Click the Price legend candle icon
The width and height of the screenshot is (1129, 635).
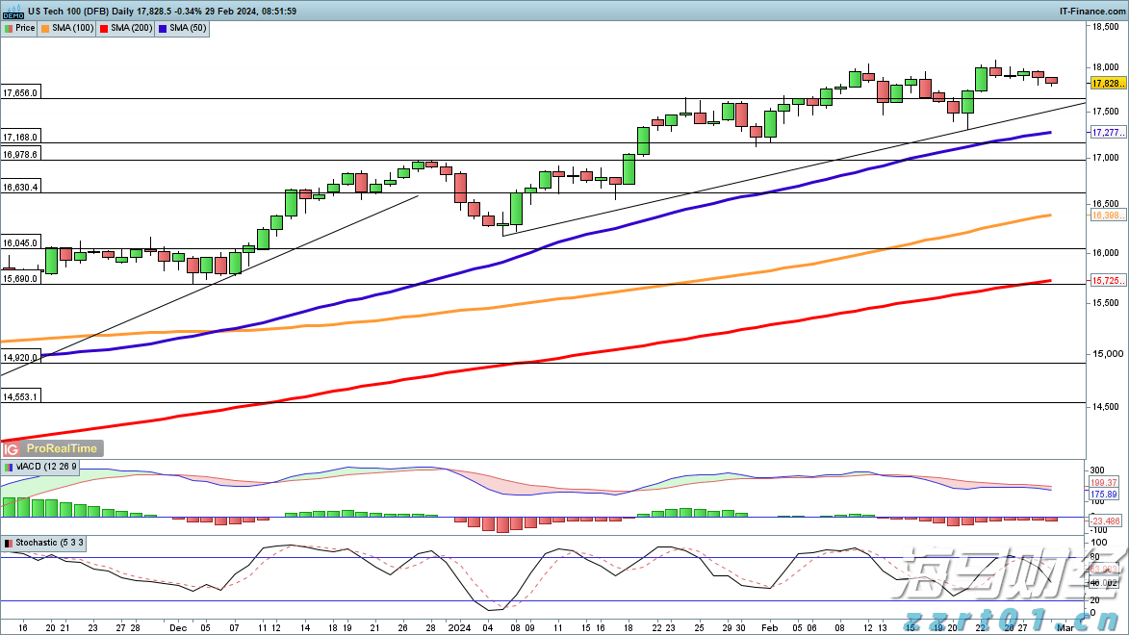tap(9, 28)
